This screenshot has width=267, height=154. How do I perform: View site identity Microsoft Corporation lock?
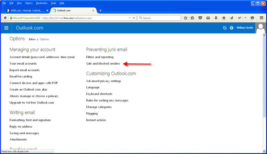(x=25, y=18)
